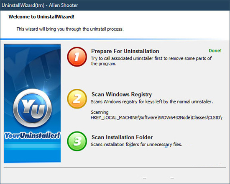Click the "Prepare For Uninstallation" heading
Viewport: 230px width, 184px height.
[x=125, y=51]
